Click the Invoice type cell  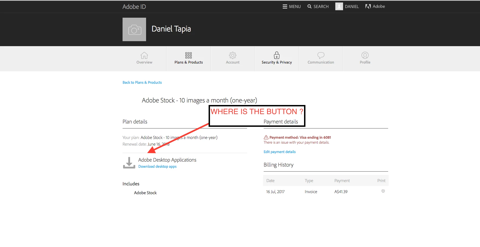(311, 191)
